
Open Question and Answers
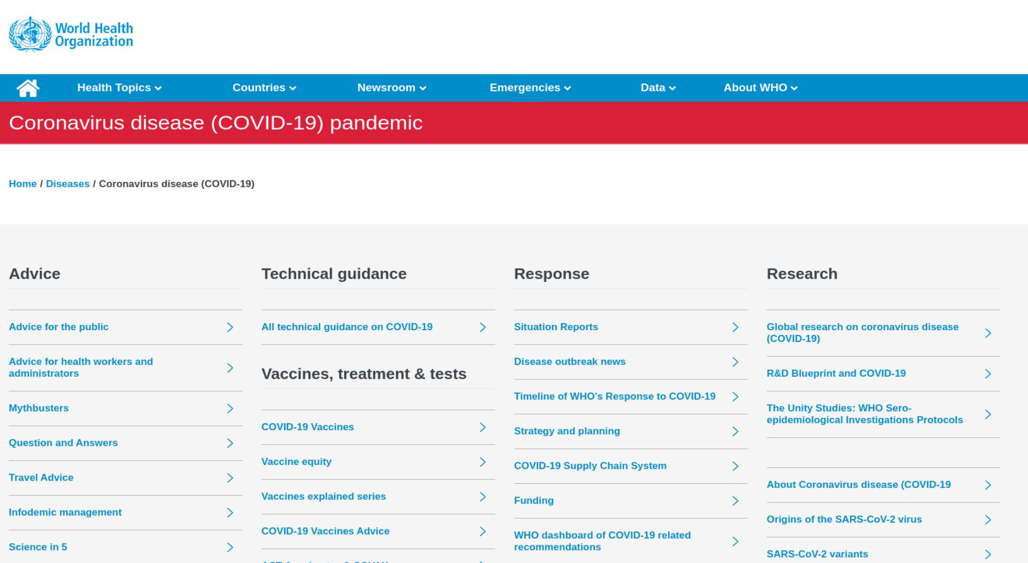tap(63, 443)
